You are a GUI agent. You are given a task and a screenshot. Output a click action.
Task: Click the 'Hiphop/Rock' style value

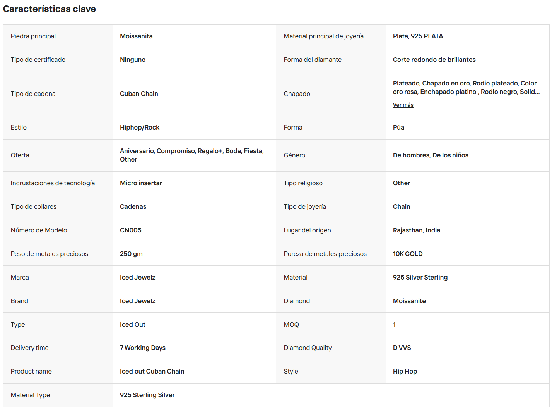click(140, 127)
